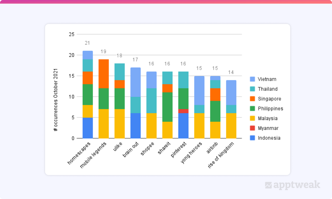Click the Vietnam segment of airbnb bar
Screen dimensions: 332x199
point(215,78)
